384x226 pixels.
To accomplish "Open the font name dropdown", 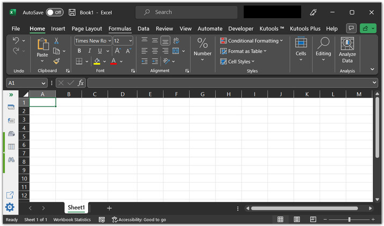I will click(110, 41).
